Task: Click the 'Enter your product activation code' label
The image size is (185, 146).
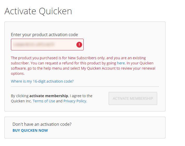Action: 44,35
